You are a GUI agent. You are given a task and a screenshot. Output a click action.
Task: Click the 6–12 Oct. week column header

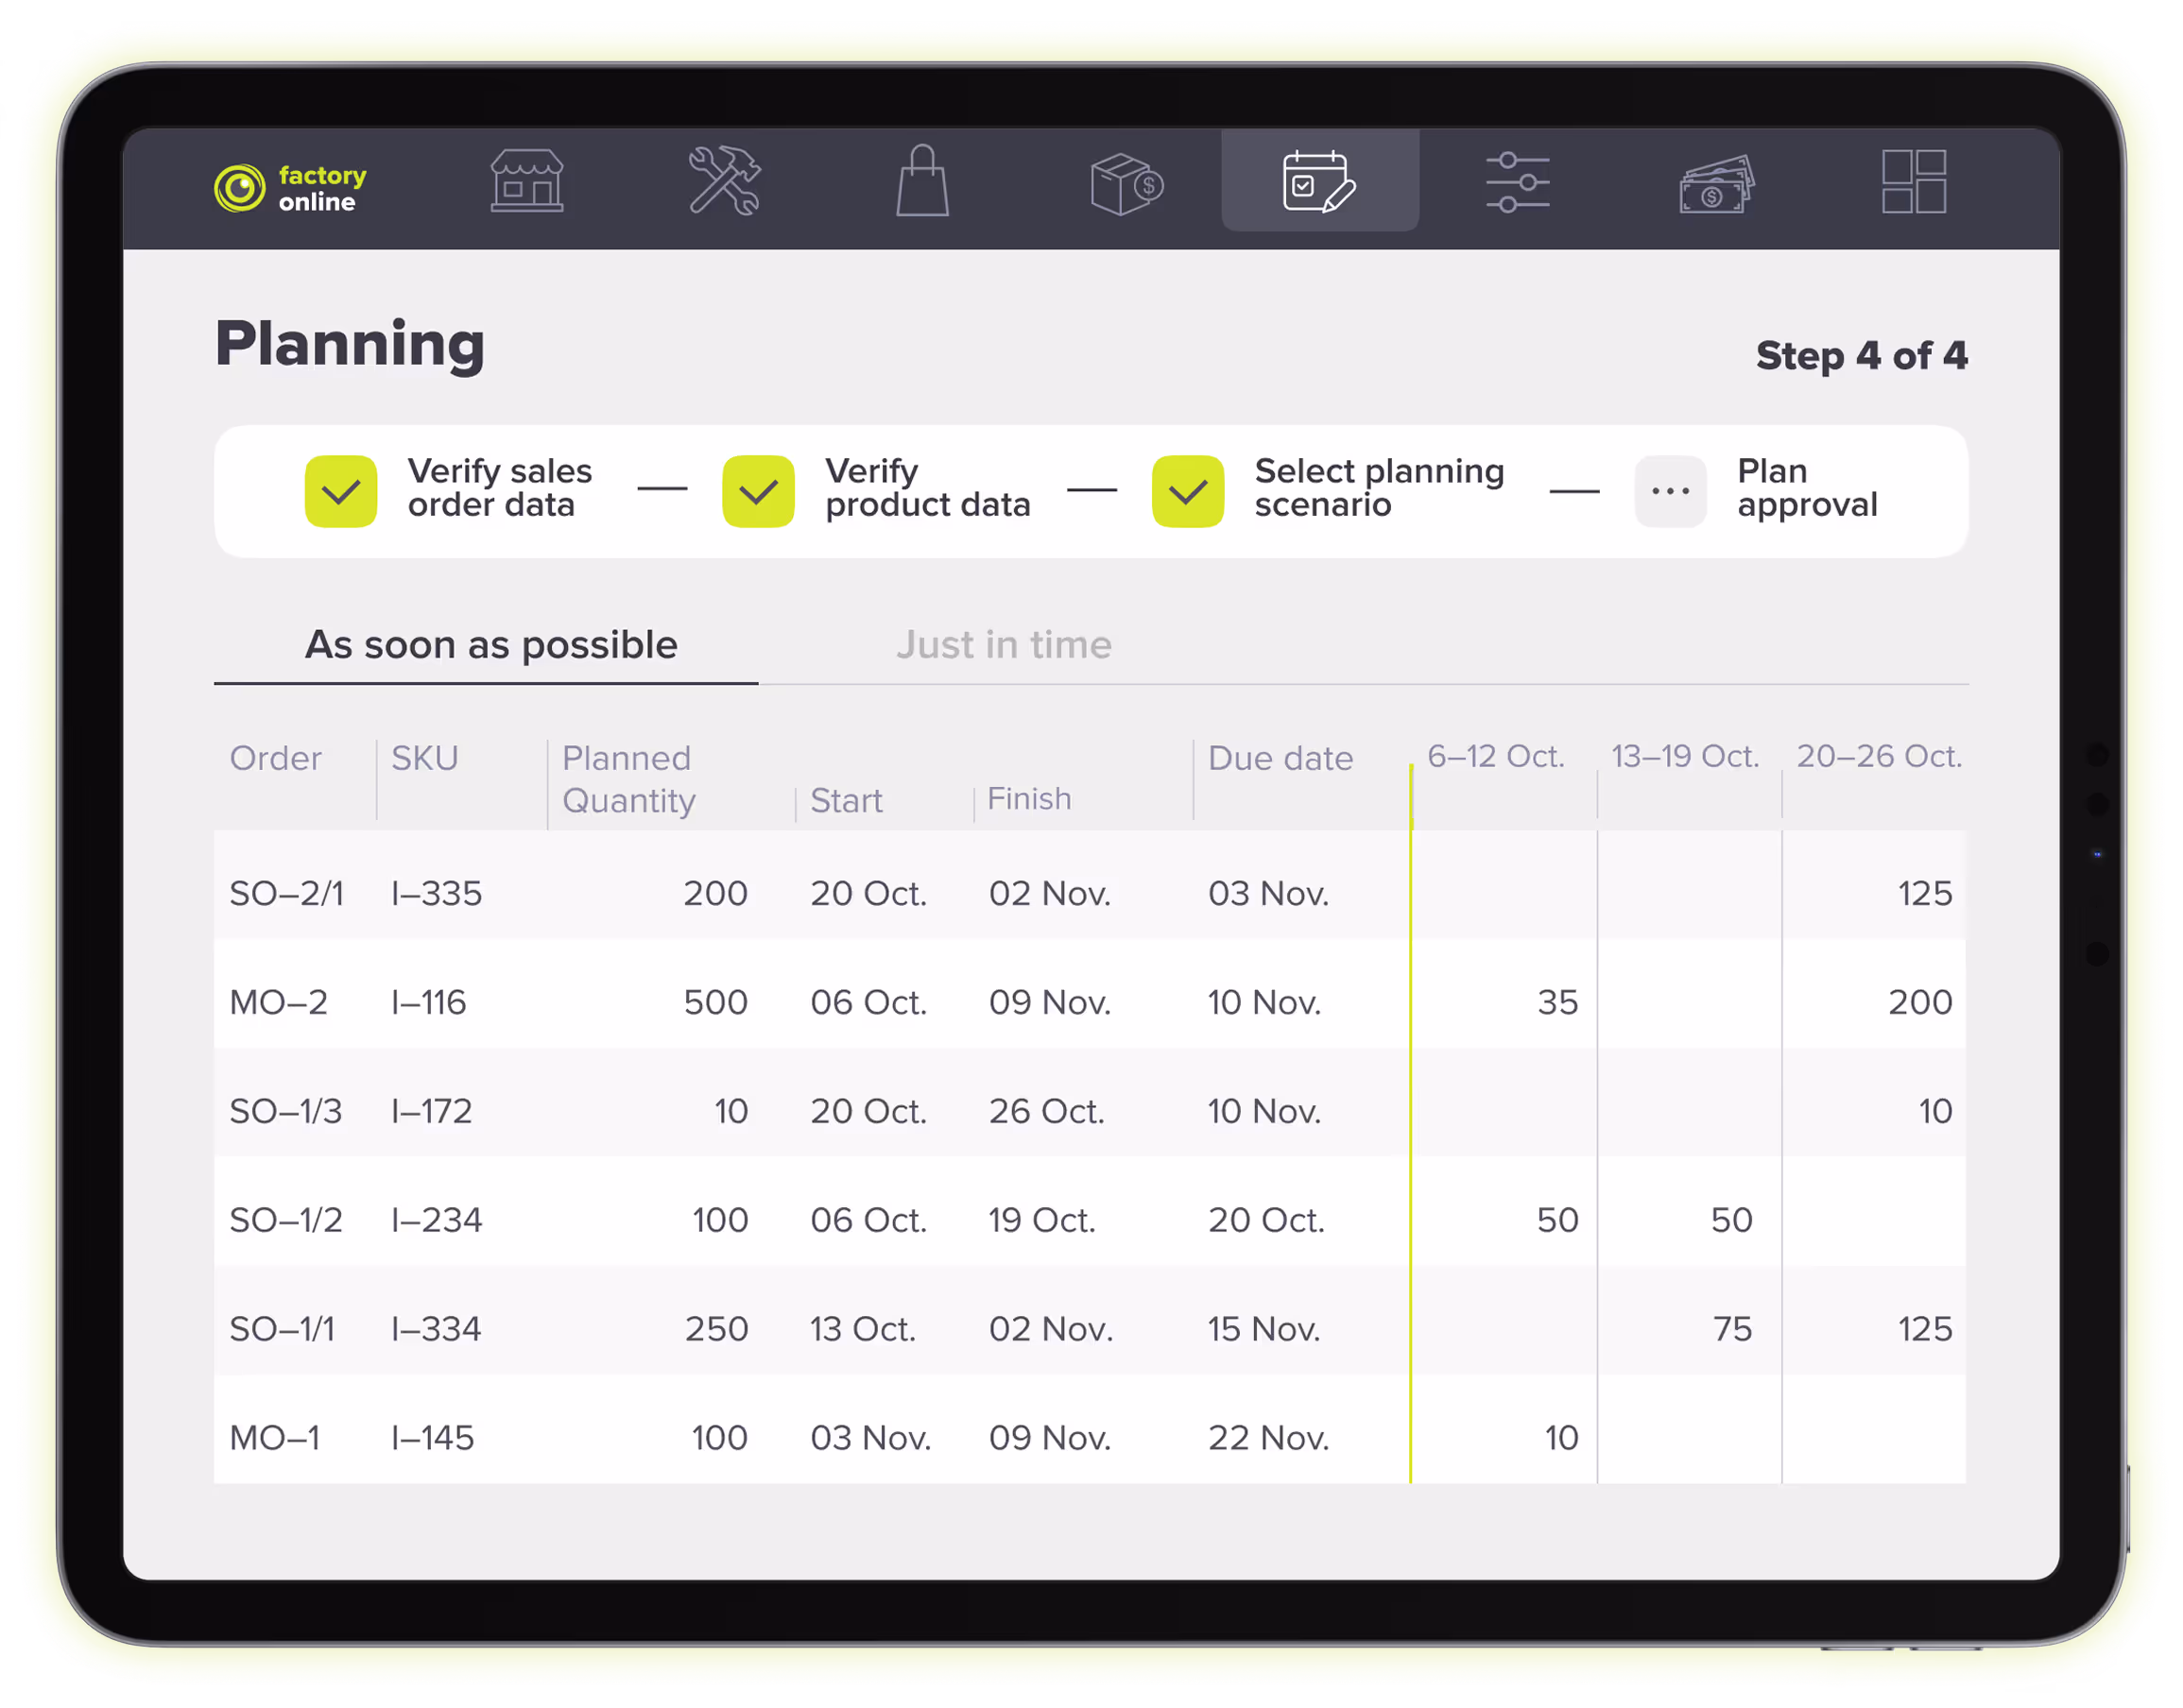pyautogui.click(x=1495, y=757)
